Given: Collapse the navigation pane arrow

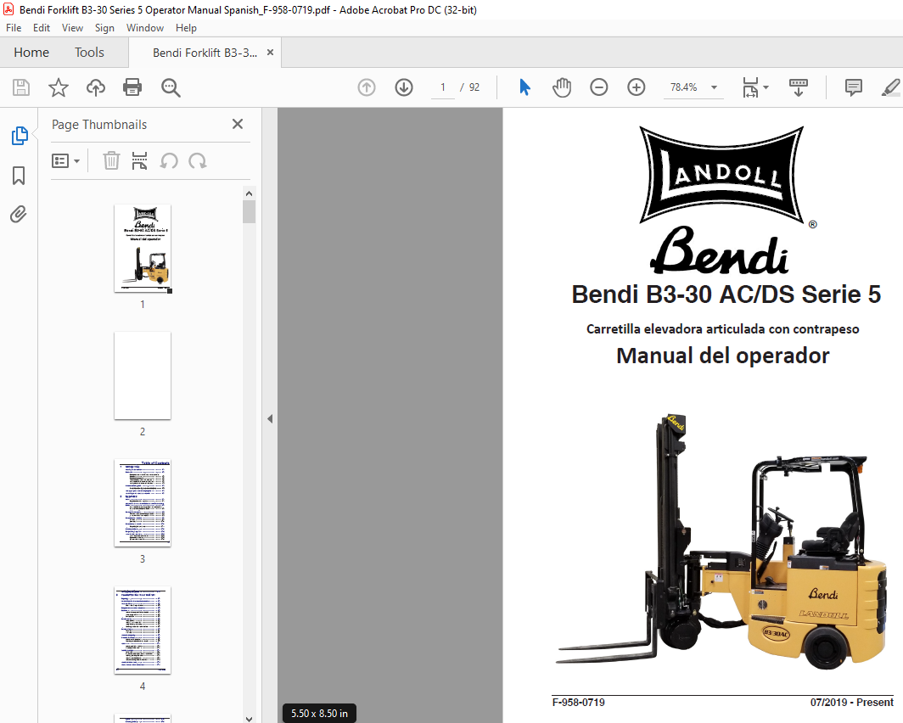Looking at the screenshot, I should (270, 418).
